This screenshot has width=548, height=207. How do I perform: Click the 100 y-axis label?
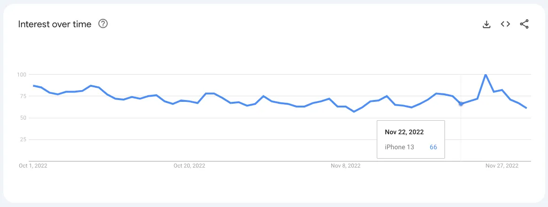point(22,75)
